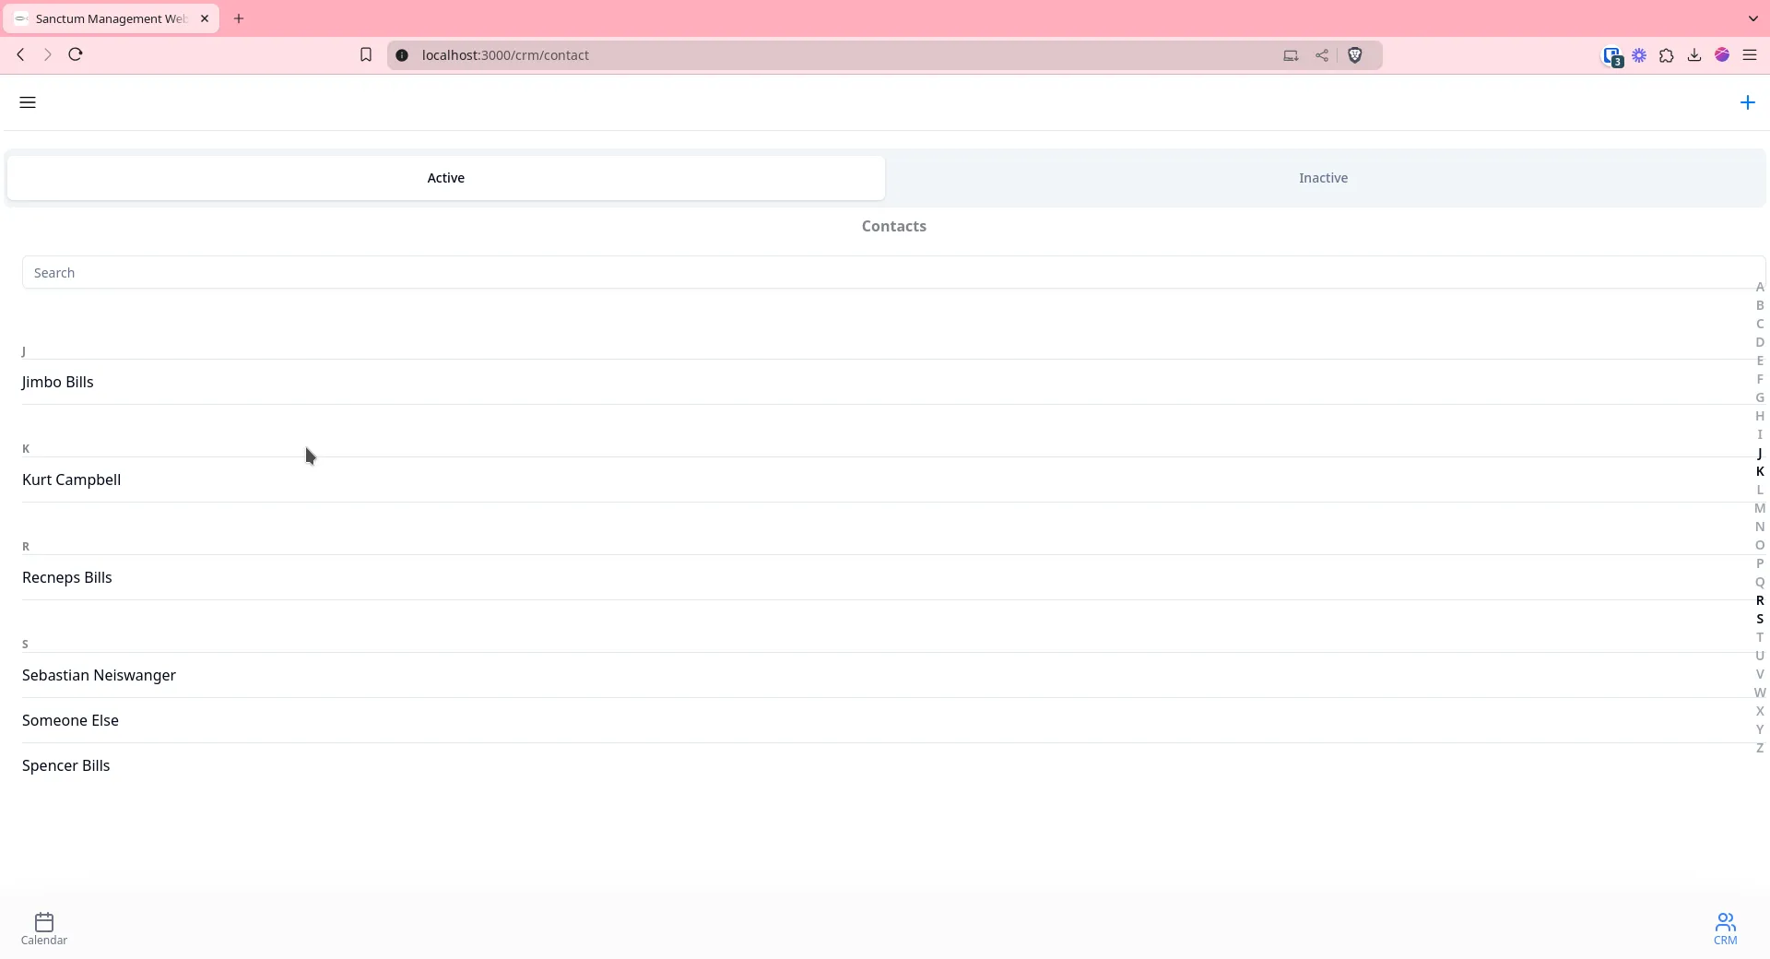This screenshot has height=959, width=1770.
Task: Click the J section header
Action: [x=24, y=351]
